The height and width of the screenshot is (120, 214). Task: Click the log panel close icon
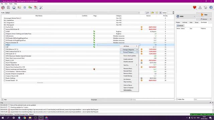point(213,103)
